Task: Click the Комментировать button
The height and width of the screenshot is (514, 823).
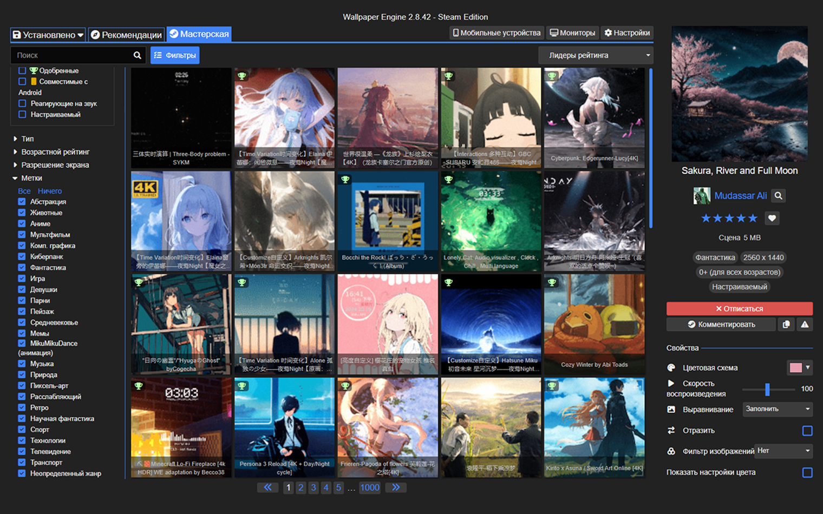Action: point(721,324)
